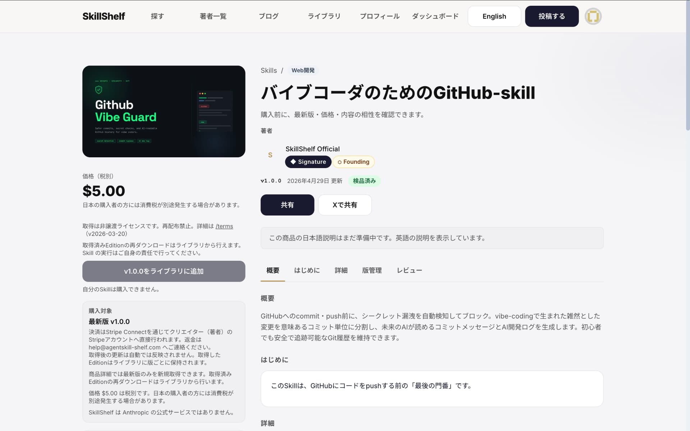Go to 著者一覧 in the top navigation
Viewport: 690px width, 431px height.
click(x=213, y=16)
